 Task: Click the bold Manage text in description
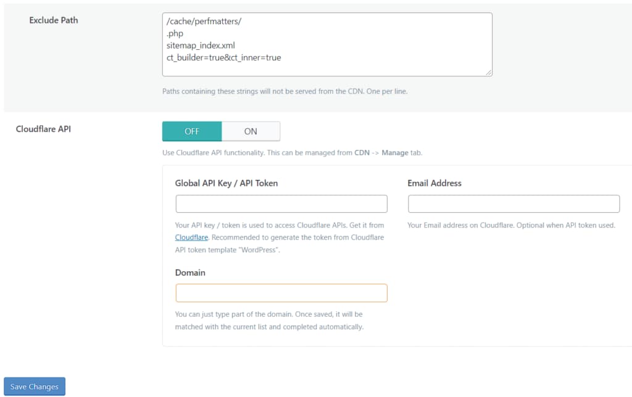[x=395, y=153]
